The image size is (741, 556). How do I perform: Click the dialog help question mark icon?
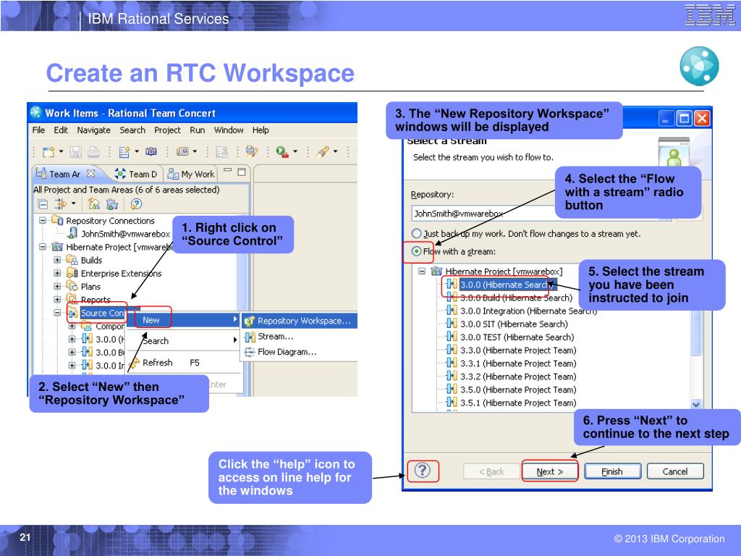click(423, 471)
